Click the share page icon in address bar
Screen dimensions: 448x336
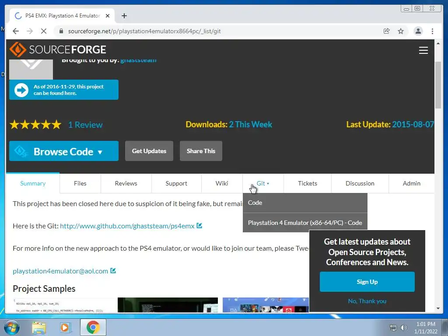387,31
